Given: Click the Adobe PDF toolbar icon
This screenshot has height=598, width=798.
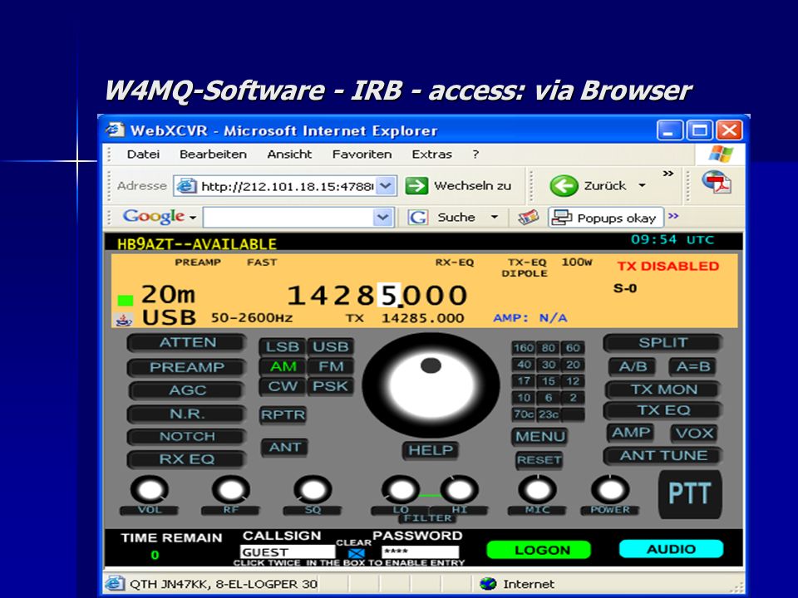Looking at the screenshot, I should [x=717, y=183].
